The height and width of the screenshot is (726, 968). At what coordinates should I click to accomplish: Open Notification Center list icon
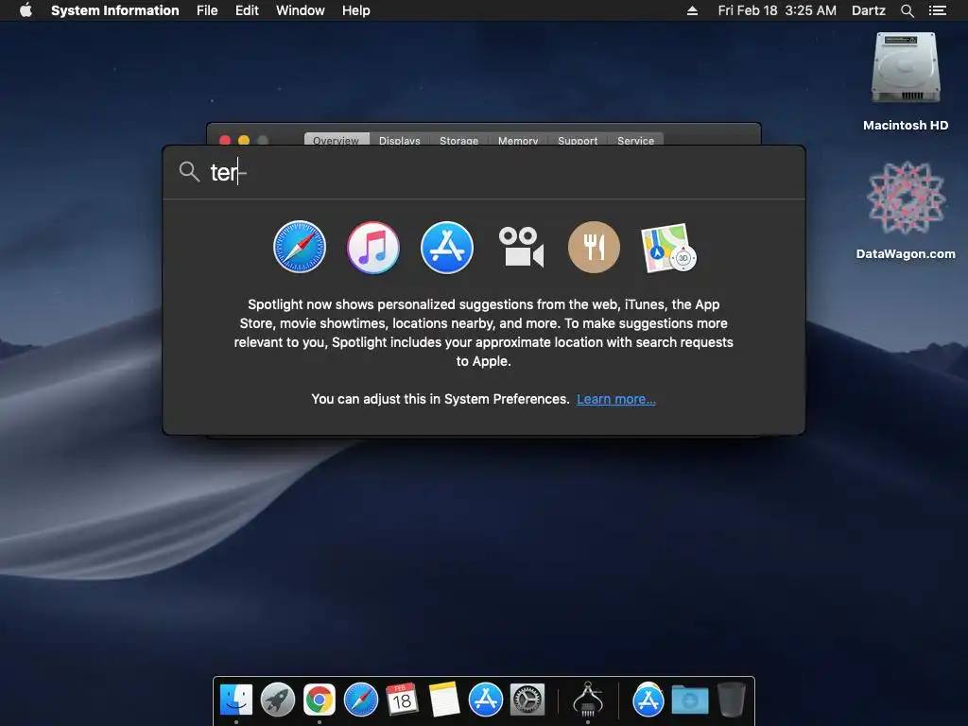pyautogui.click(x=938, y=10)
